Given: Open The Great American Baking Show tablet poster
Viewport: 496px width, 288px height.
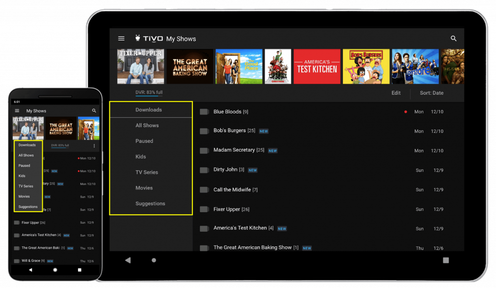Looking at the screenshot, I should (x=190, y=67).
